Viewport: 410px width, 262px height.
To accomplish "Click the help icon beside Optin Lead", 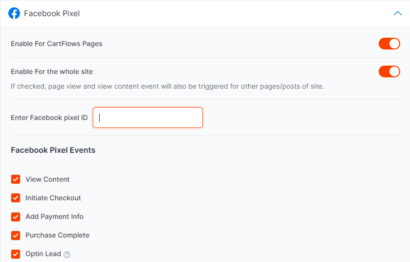I will (x=67, y=254).
